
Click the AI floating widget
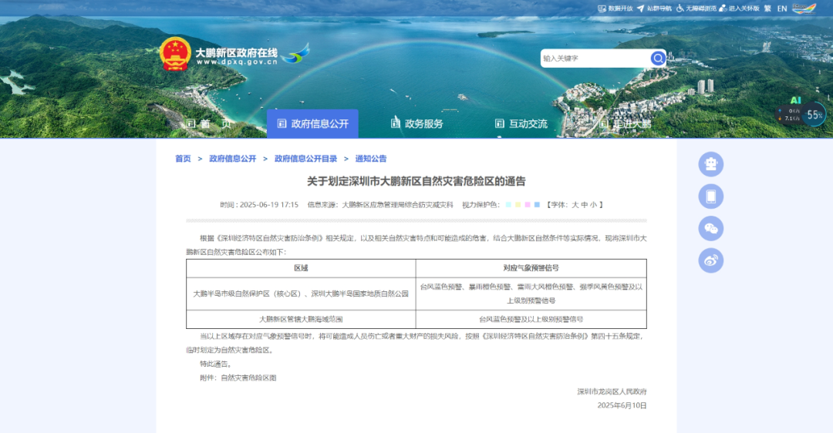[795, 100]
